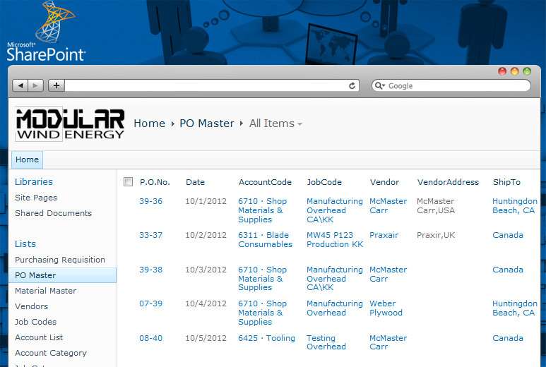Open purchase order 07-39
The width and height of the screenshot is (546, 367).
[x=150, y=303]
